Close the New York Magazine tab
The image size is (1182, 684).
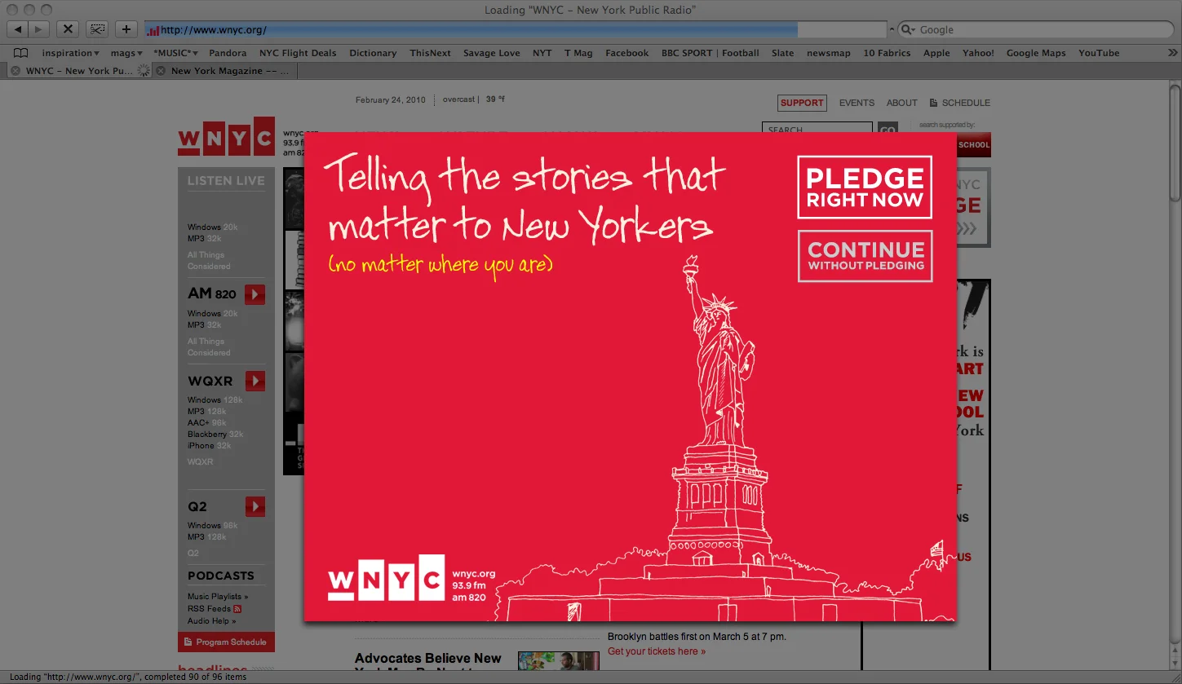[x=162, y=71]
